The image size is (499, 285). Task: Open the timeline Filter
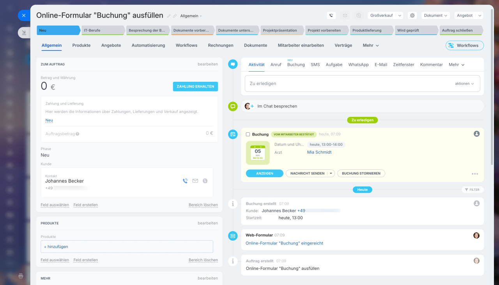tap(472, 190)
